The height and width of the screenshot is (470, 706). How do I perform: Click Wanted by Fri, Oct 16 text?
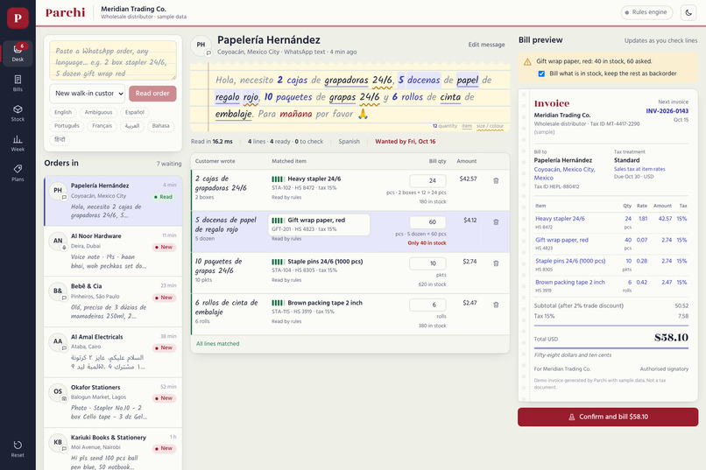coord(406,142)
